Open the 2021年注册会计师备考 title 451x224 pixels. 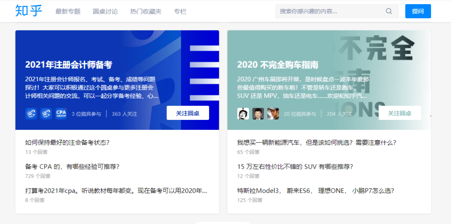[68, 65]
